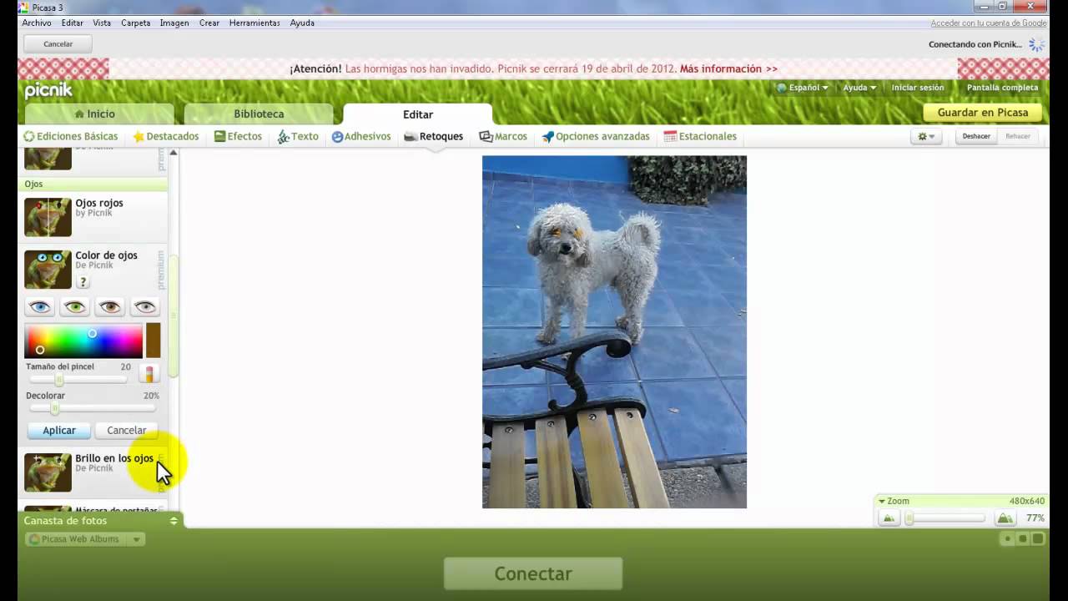Select the medium thumbnail size square

[x=1023, y=539]
